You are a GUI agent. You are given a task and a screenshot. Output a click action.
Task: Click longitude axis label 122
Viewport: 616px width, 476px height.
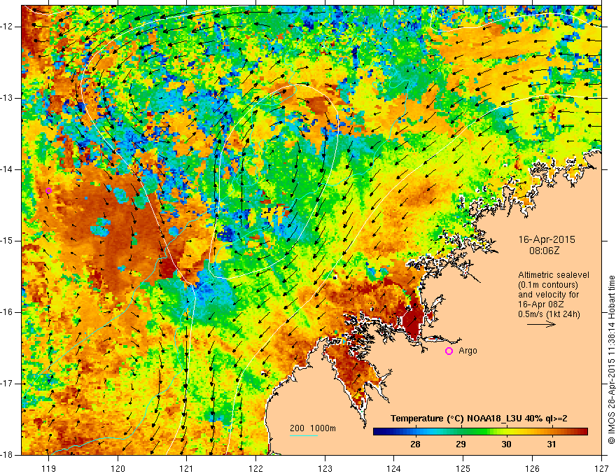pos(255,468)
